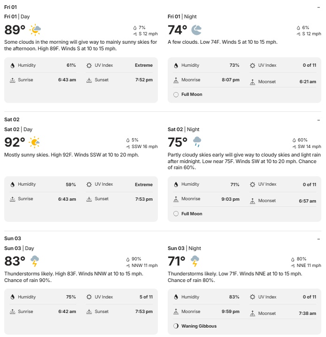Click the 89° temperature for Fri 01 day
The image size is (326, 337).
[15, 30]
